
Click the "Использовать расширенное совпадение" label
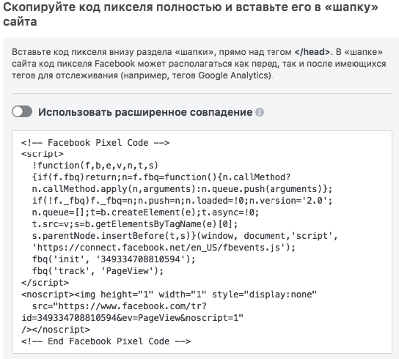[145, 112]
